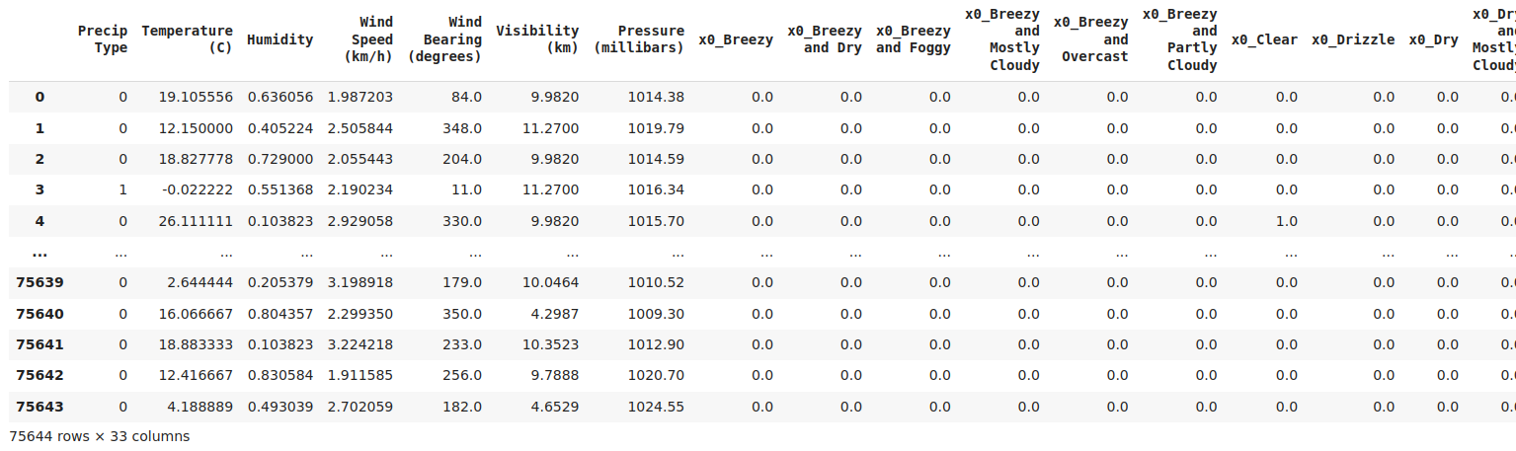Click x0_Breezy and Partly Cloudy header
1516x451 pixels.
coord(1180,39)
